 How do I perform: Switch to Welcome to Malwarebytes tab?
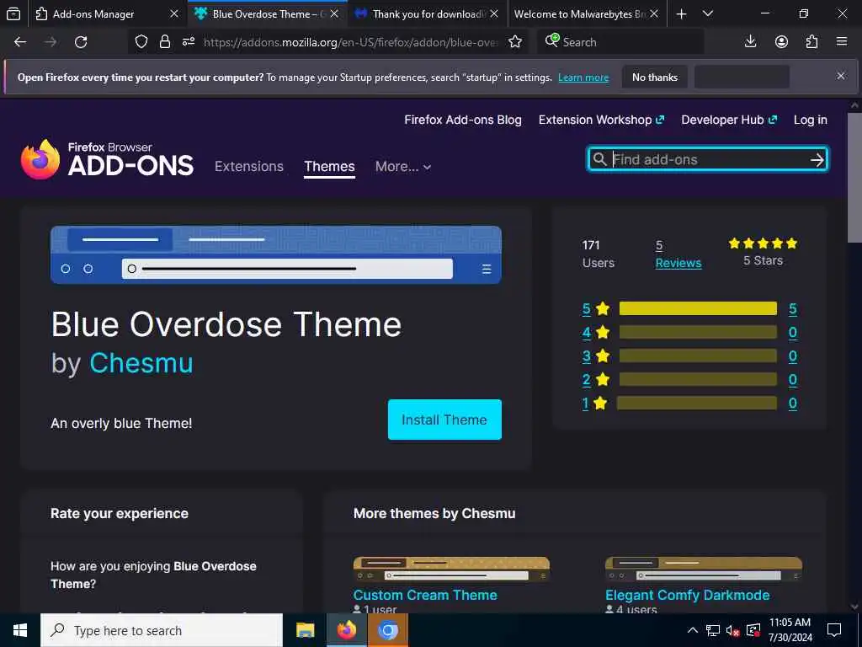pyautogui.click(x=579, y=14)
